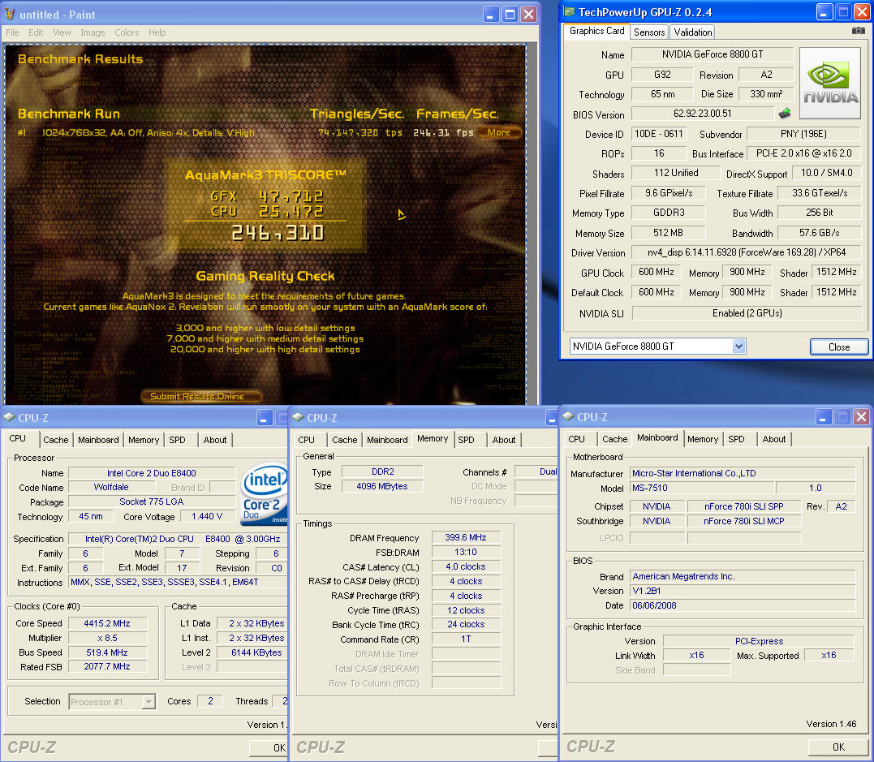Open About tab in CPU-Z motherboard window
The image size is (874, 762).
coord(774,439)
